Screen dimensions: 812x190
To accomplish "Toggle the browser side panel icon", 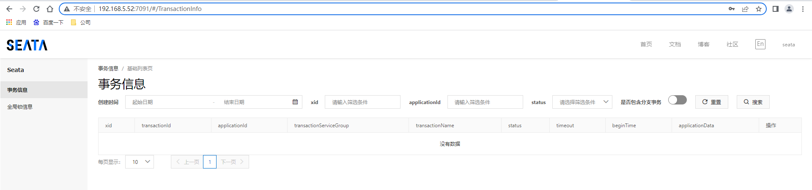I will point(776,9).
